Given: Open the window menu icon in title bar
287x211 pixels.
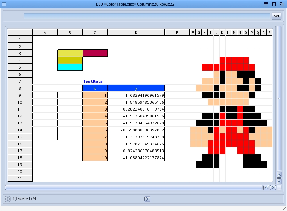Looking at the screenshot, I should [265, 4].
